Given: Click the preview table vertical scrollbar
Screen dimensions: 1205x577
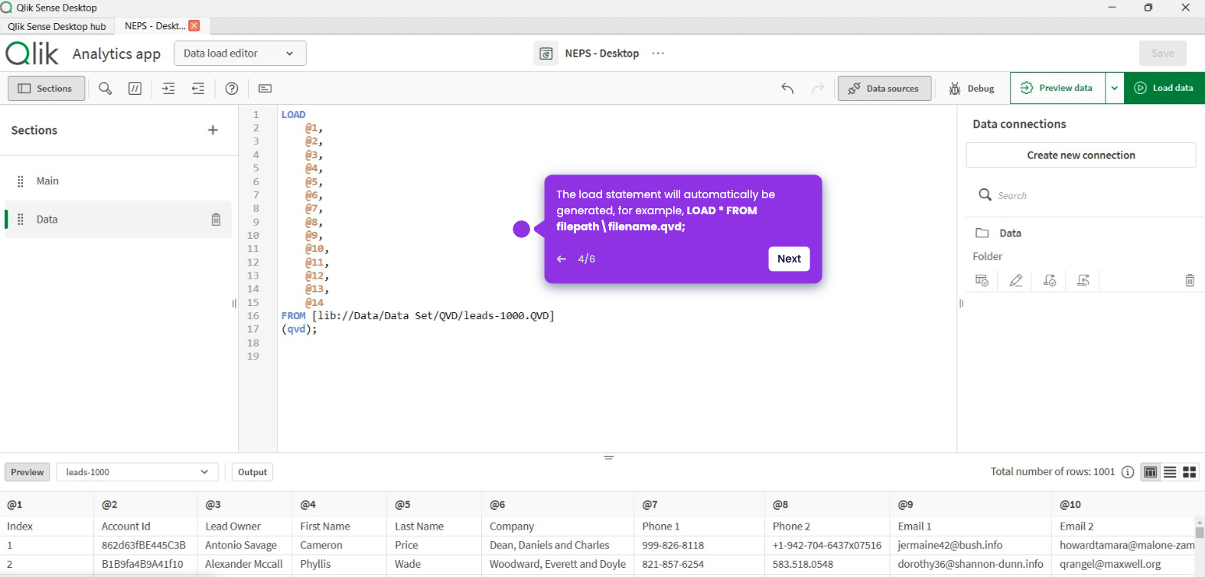Looking at the screenshot, I should pyautogui.click(x=1200, y=532).
